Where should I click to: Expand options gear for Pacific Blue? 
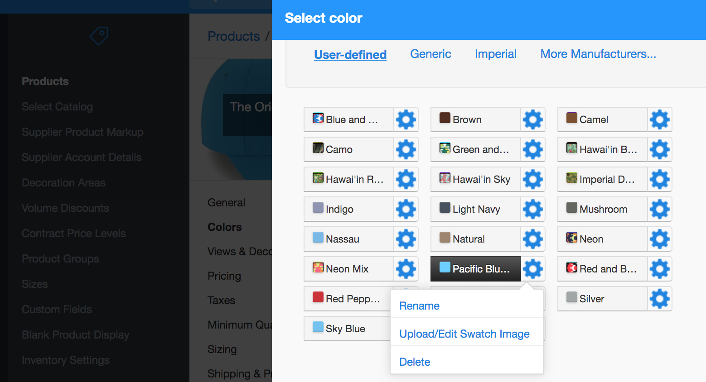(532, 269)
